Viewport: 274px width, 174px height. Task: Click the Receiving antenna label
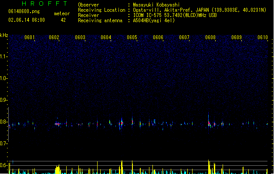100,20
